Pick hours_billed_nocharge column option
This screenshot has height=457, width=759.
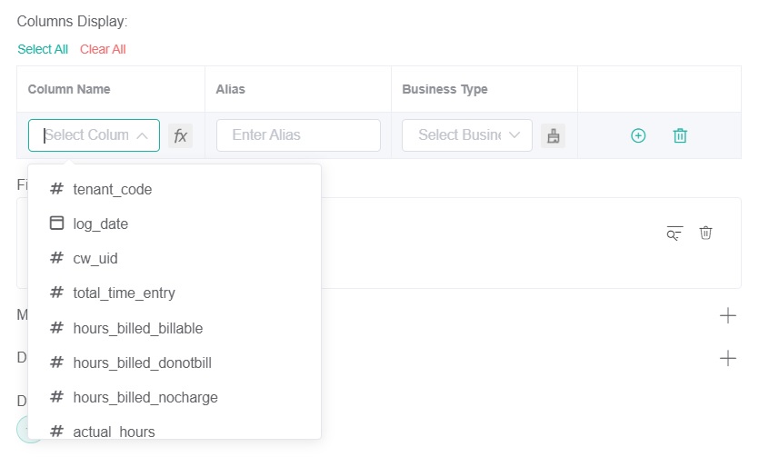(x=145, y=397)
